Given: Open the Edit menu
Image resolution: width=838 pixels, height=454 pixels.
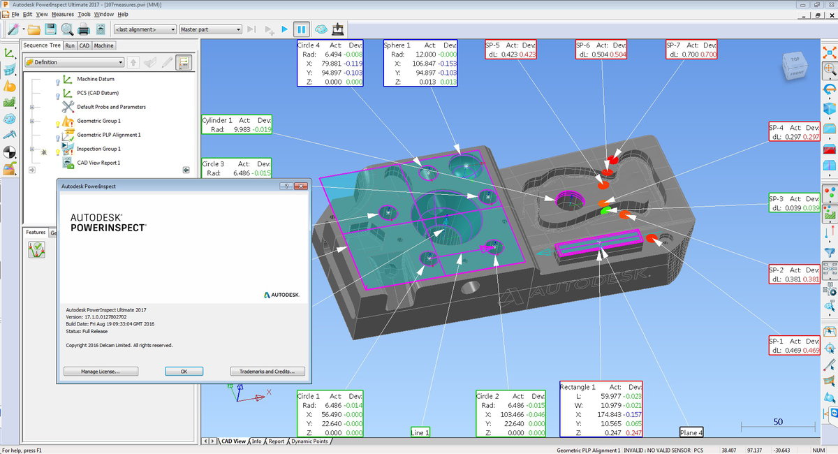Looking at the screenshot, I should (27, 14).
